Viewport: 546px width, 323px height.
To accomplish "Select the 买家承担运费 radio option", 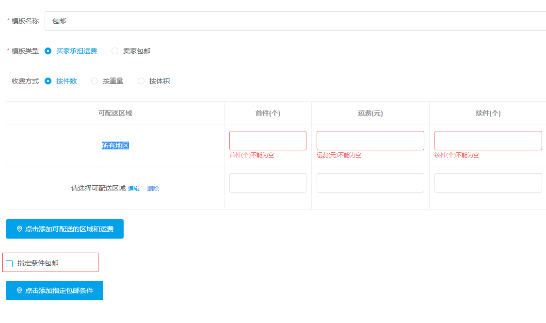I will coord(48,51).
